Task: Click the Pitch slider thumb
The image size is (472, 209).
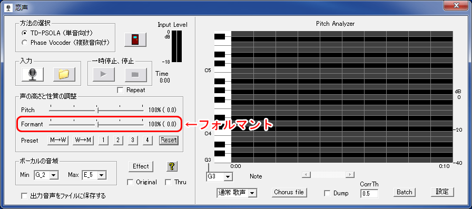Action: pos(96,111)
